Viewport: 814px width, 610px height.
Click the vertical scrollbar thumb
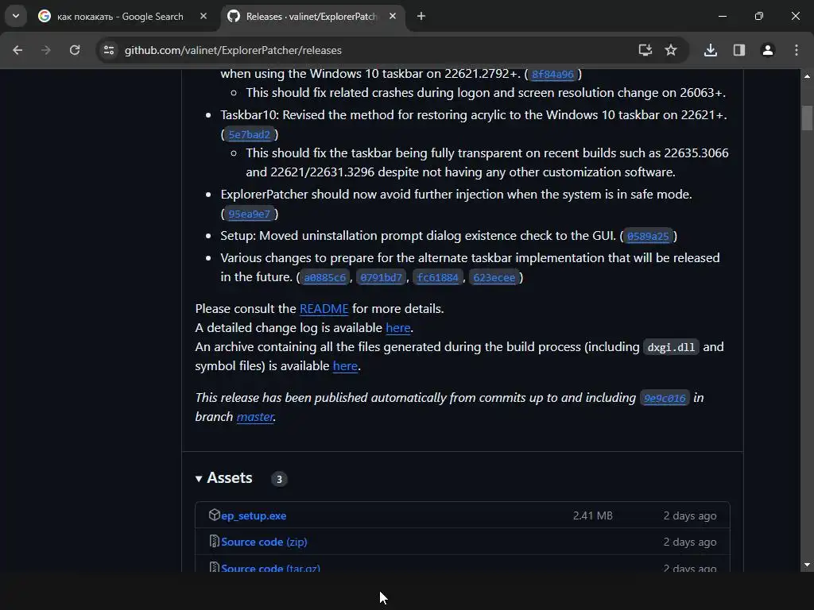click(807, 118)
